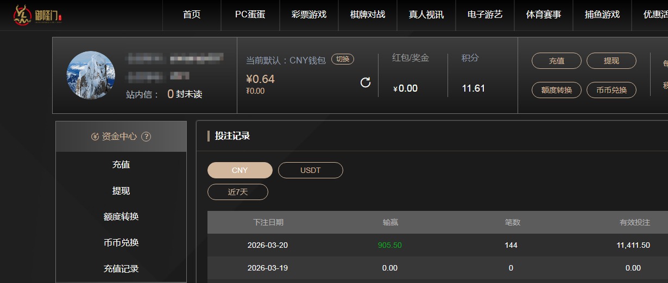Click the 币币兑换 button in the header panel

point(612,90)
